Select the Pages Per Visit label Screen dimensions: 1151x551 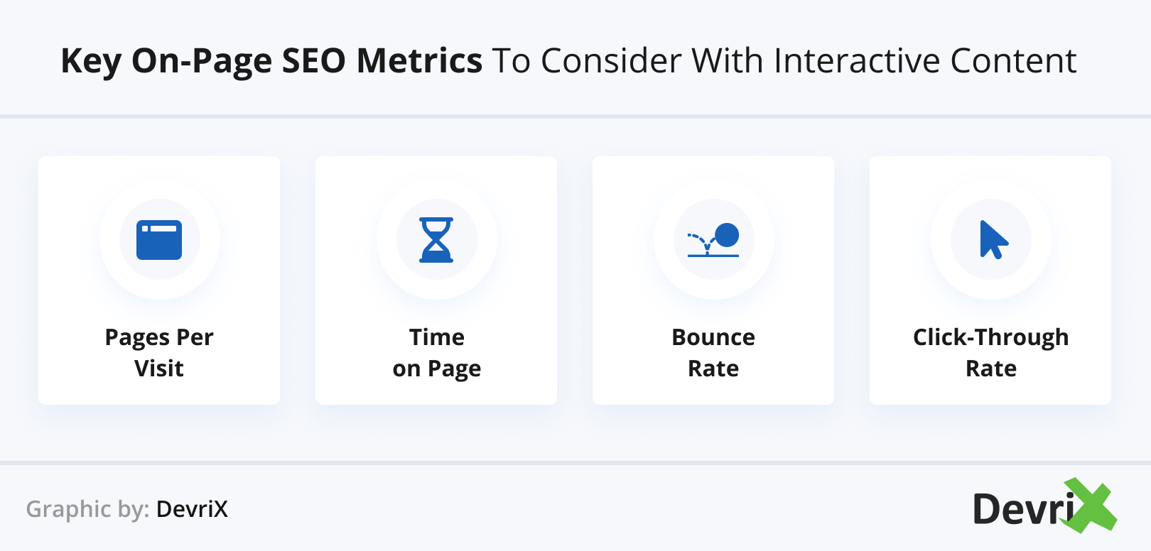click(159, 352)
